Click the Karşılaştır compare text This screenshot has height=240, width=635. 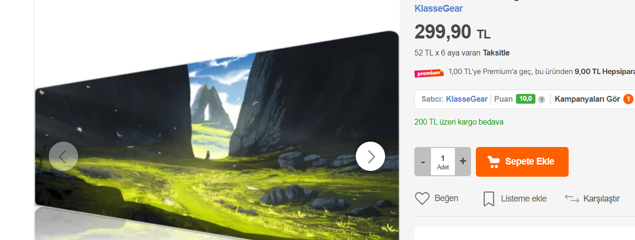[x=601, y=199]
